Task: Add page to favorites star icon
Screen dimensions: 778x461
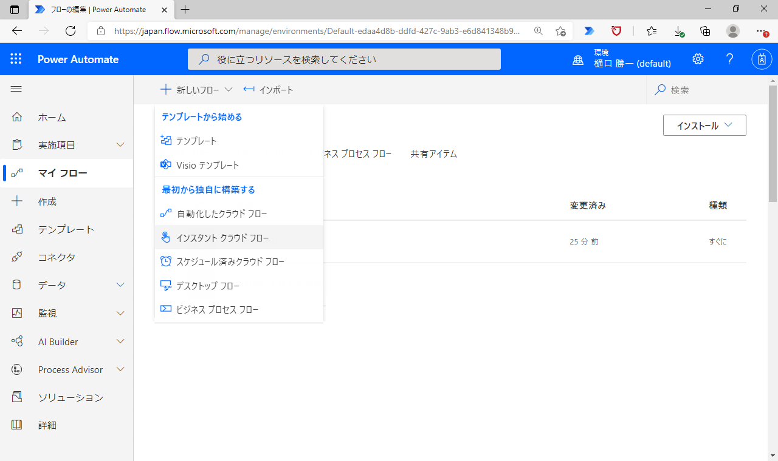Action: point(560,31)
